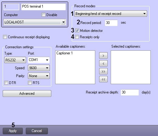Enable the Receipts only checkbox
The image size is (158, 136).
(x=77, y=37)
